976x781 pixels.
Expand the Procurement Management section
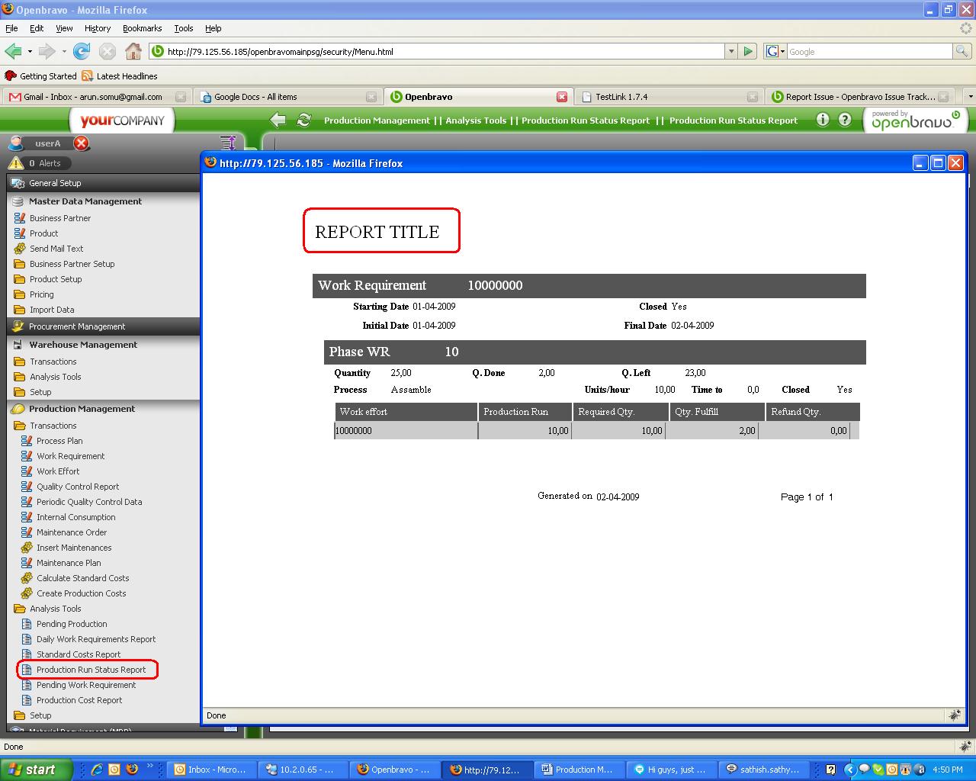(x=77, y=326)
